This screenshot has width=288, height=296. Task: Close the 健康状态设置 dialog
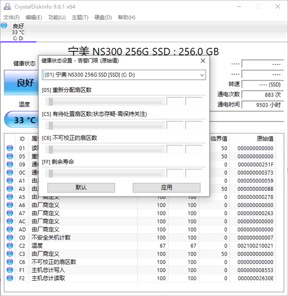[203, 60]
